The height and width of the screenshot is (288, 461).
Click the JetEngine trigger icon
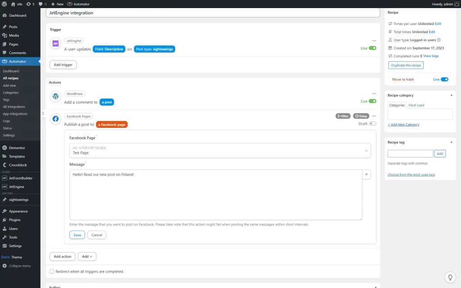click(55, 44)
